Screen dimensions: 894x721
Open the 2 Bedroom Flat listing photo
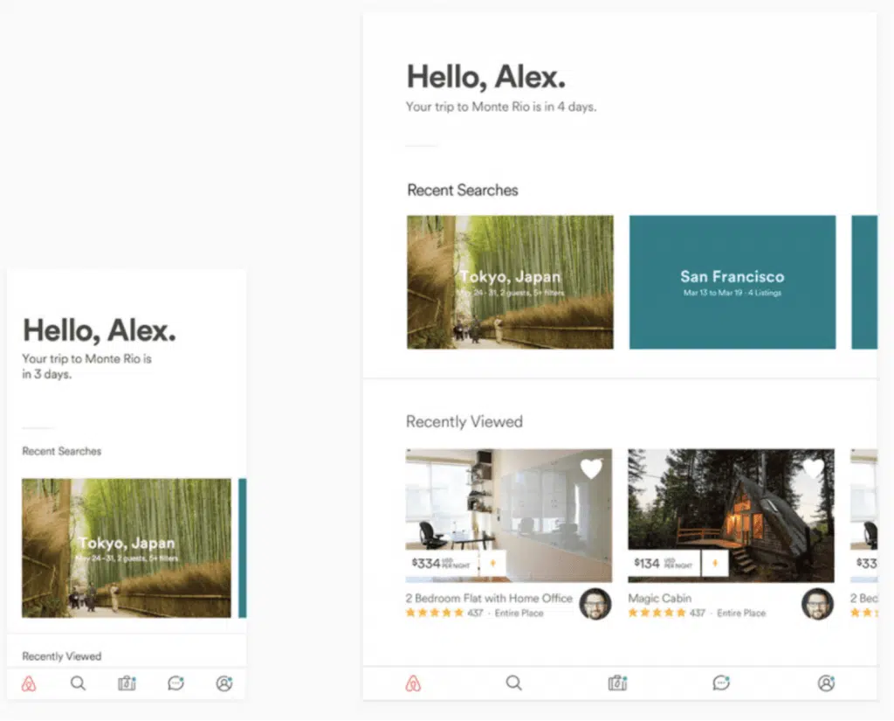click(509, 516)
